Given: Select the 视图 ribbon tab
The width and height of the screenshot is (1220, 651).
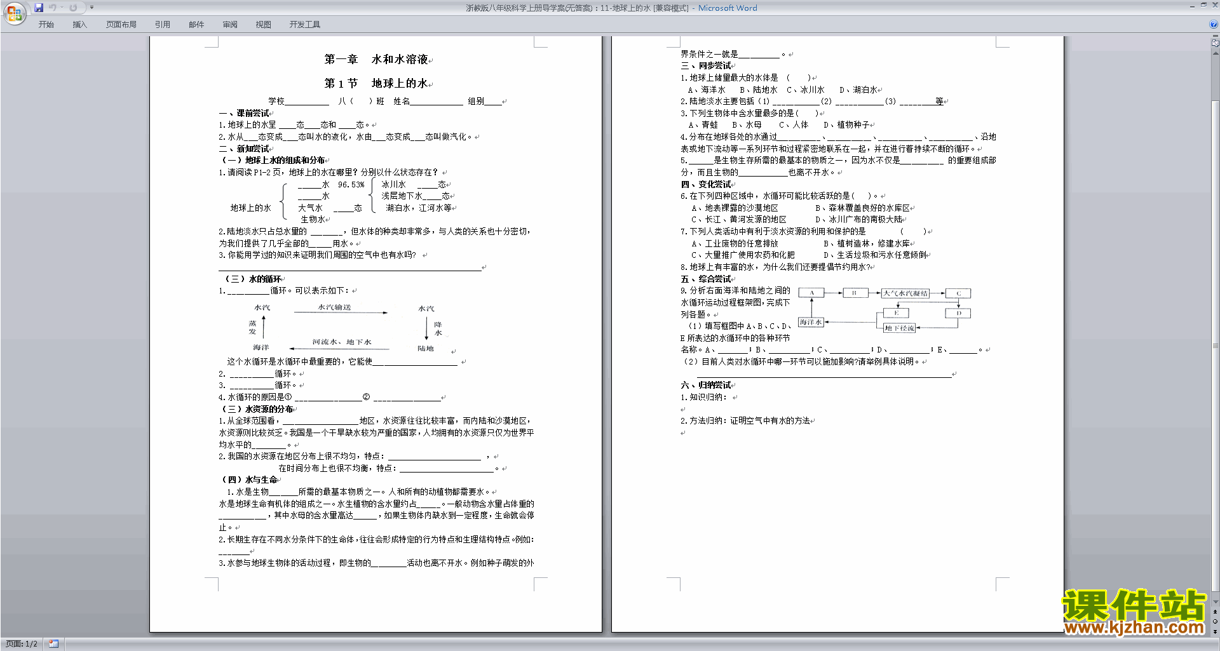Looking at the screenshot, I should [x=264, y=25].
